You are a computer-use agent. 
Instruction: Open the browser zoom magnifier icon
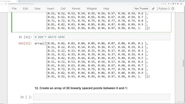pyautogui.click(x=163, y=4)
